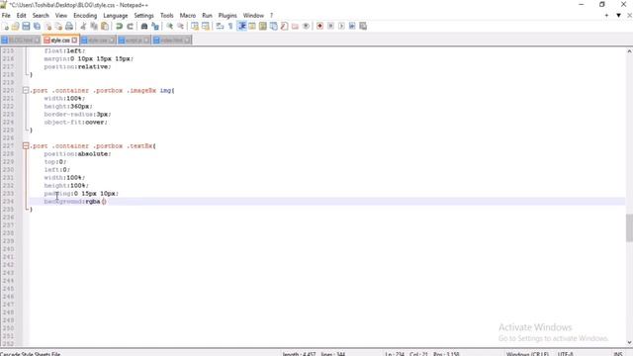
Task: Print the document using the printer icon
Action: click(x=69, y=27)
